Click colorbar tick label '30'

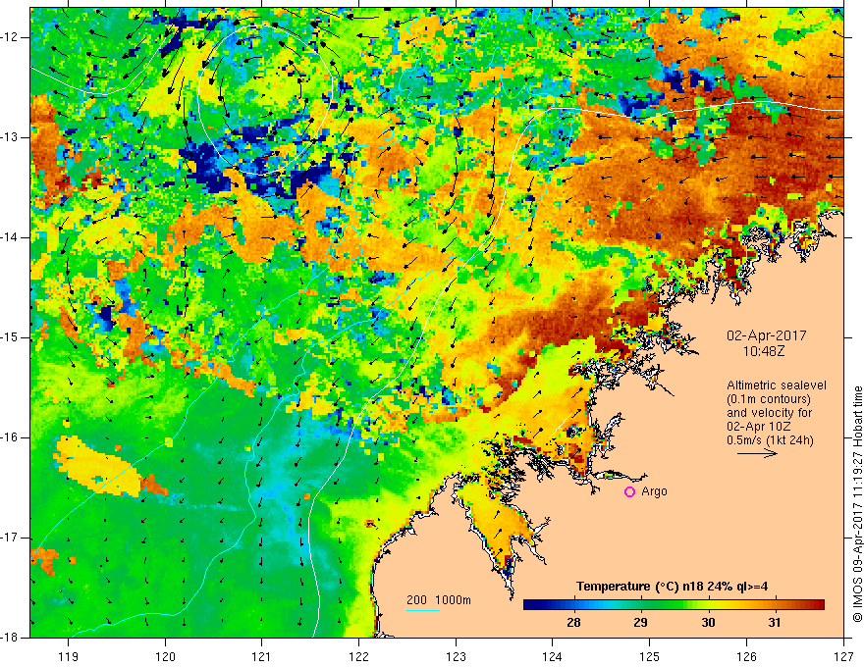pyautogui.click(x=708, y=623)
